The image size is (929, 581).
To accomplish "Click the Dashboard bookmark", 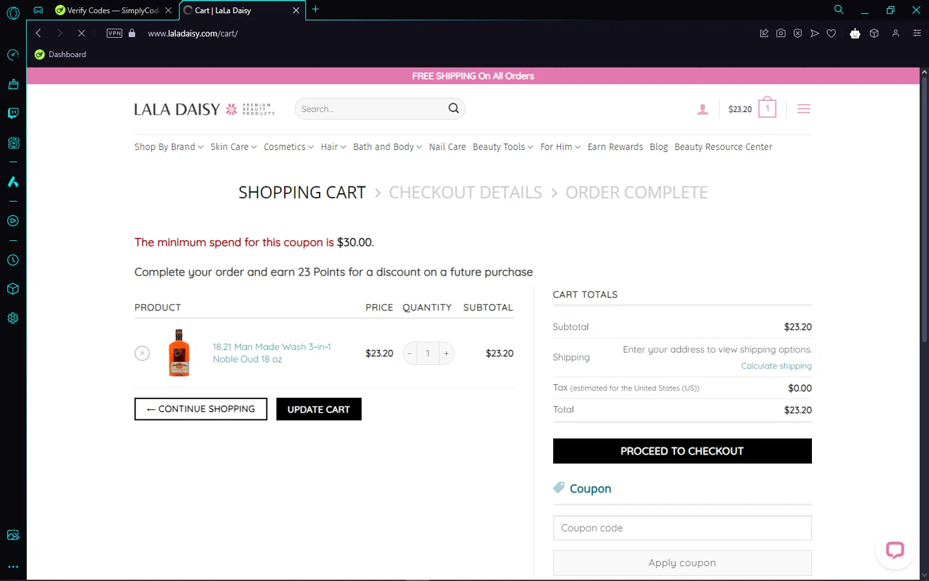I will point(61,55).
